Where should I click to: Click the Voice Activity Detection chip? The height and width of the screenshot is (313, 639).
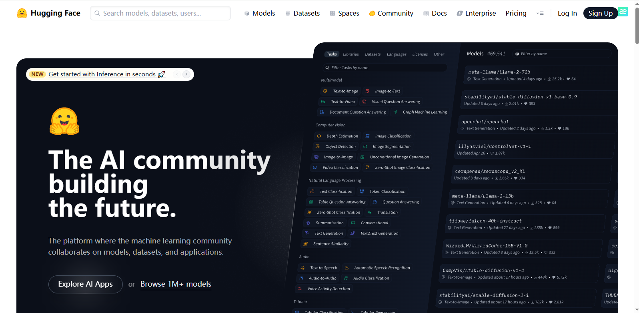point(325,289)
